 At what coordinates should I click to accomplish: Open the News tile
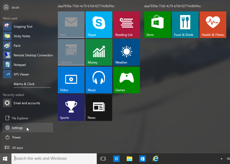click(99, 108)
